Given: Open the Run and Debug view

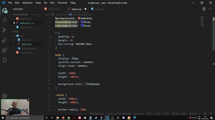Looking at the screenshot, I should 4,40.
